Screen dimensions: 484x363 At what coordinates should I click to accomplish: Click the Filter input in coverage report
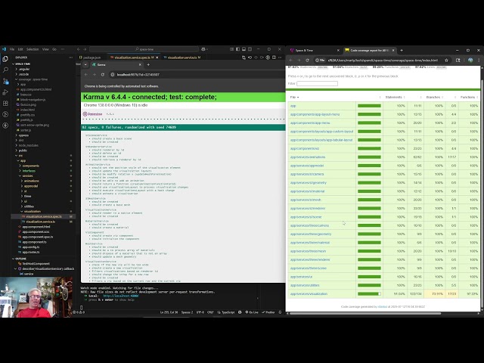tap(317, 84)
